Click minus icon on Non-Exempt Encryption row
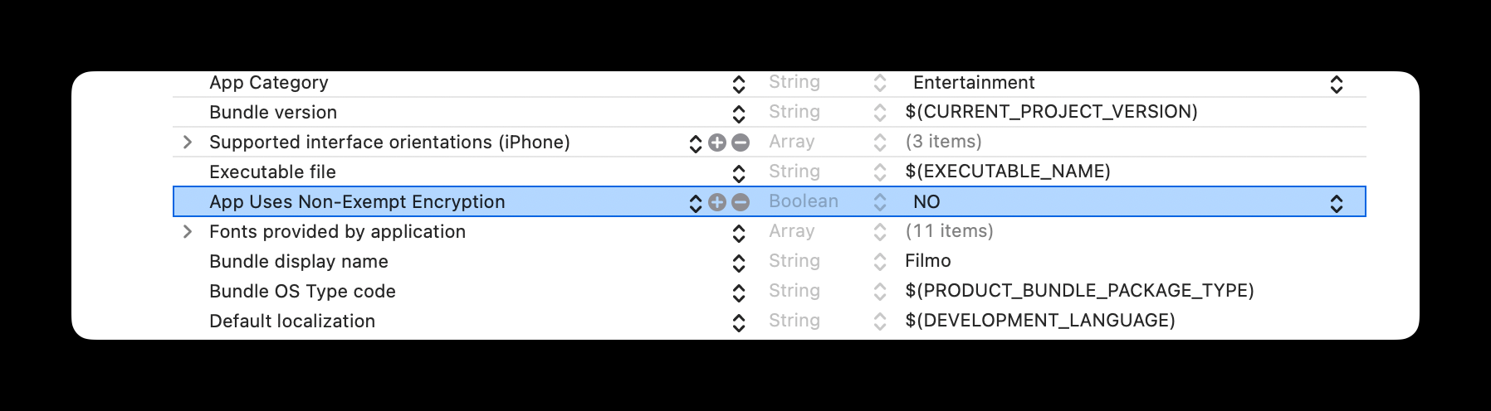This screenshot has height=411, width=1491. tap(741, 202)
